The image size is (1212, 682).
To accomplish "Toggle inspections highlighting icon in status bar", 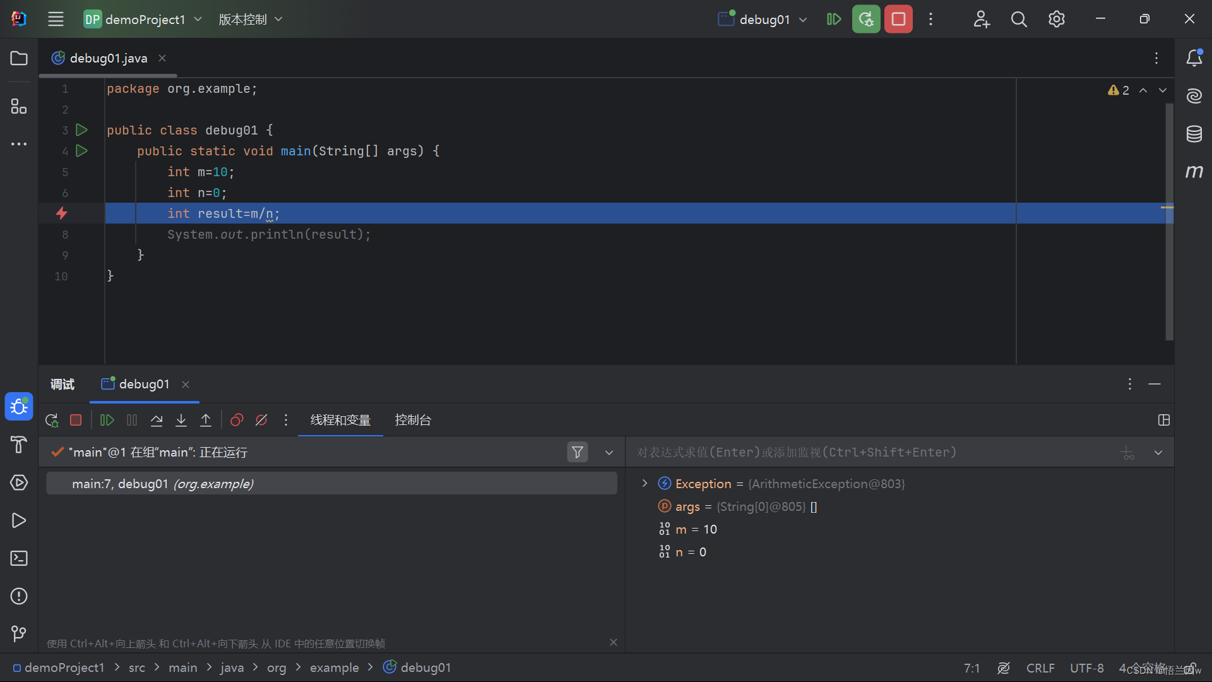I will [1004, 668].
